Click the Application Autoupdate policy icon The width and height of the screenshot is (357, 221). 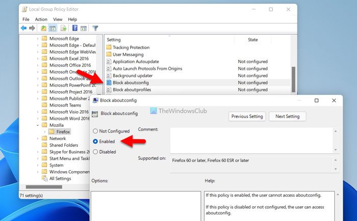pyautogui.click(x=109, y=62)
